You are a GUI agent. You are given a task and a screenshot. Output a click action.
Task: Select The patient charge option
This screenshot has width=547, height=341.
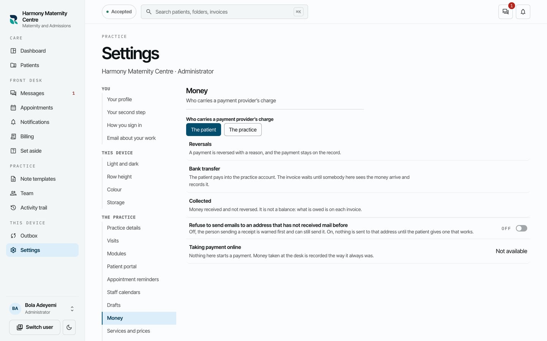204,130
